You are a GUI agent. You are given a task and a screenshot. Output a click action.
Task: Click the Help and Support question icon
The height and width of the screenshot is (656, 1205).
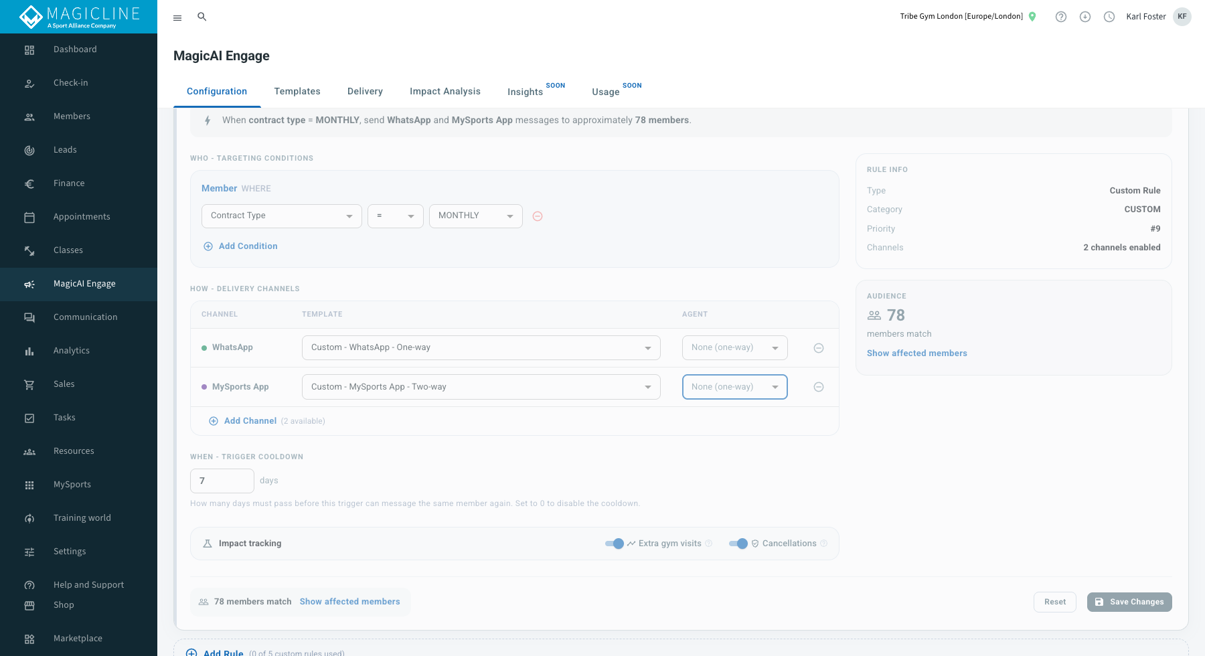(29, 585)
